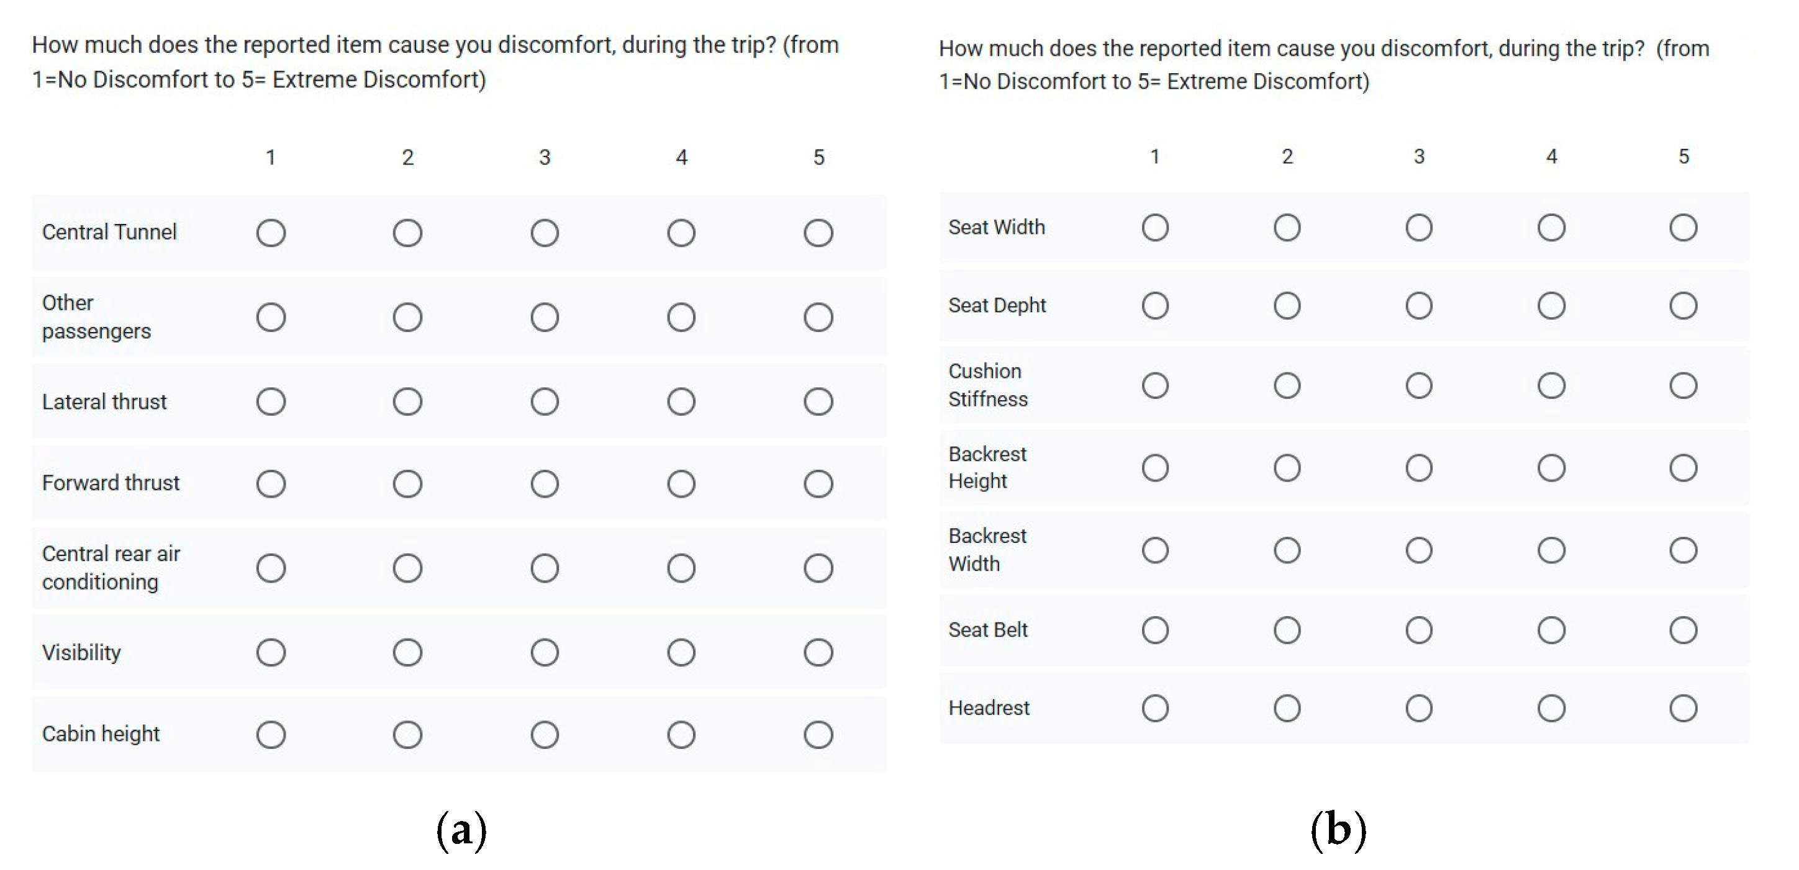Rate Central rear air conditioning as 5

[818, 568]
